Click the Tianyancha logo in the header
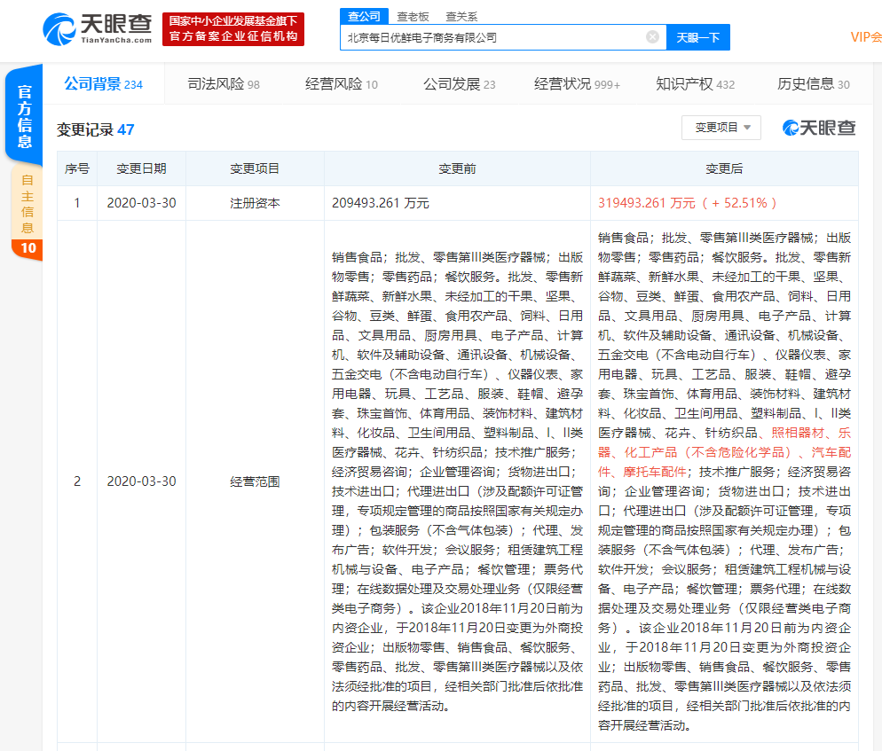 98,29
